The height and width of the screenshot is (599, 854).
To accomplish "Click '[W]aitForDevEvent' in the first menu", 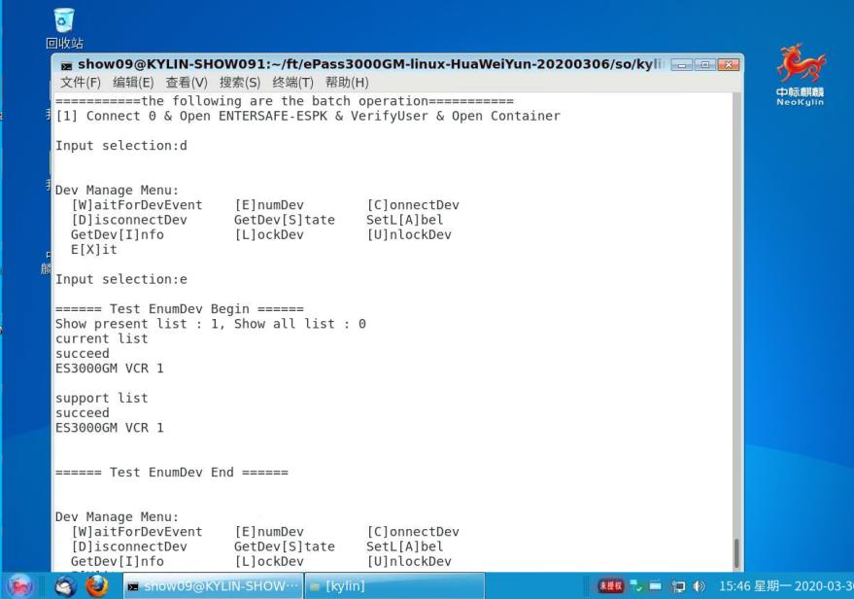I will click(x=136, y=205).
